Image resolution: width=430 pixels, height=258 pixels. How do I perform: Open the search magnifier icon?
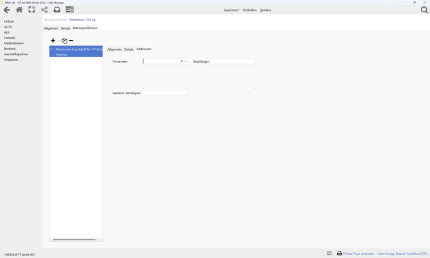point(424,10)
